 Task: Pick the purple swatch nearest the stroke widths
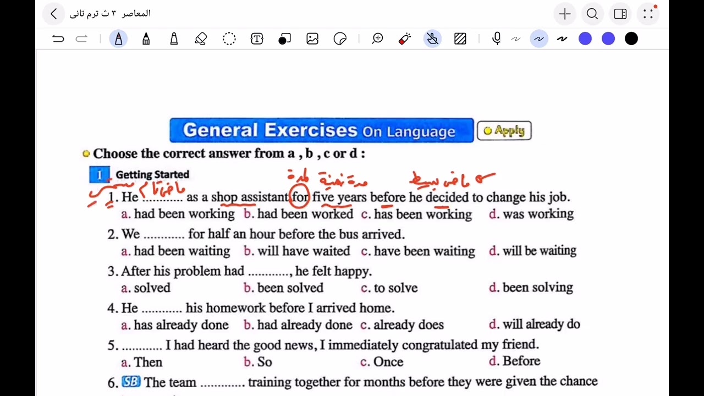tap(585, 38)
